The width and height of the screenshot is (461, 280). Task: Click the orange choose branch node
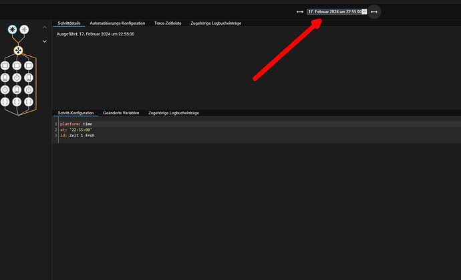coord(18,51)
